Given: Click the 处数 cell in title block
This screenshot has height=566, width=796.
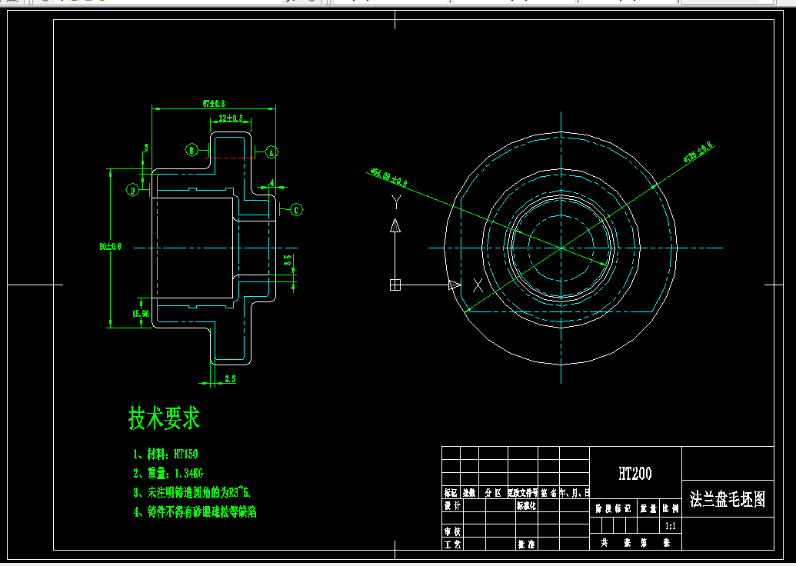Looking at the screenshot, I should click(469, 493).
